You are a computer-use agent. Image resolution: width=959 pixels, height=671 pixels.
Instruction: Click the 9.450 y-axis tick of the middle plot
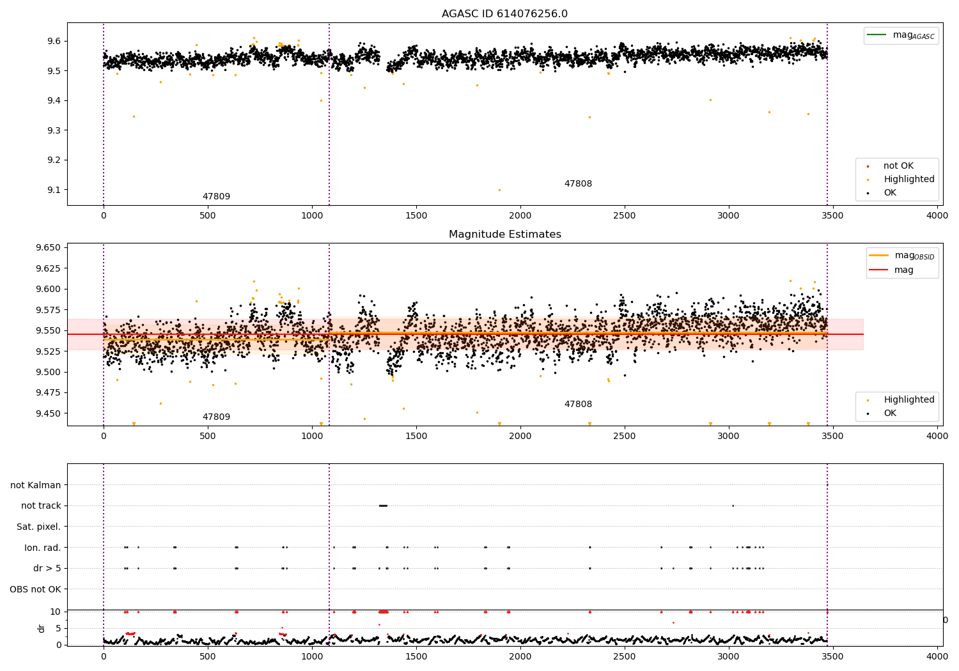pyautogui.click(x=48, y=413)
